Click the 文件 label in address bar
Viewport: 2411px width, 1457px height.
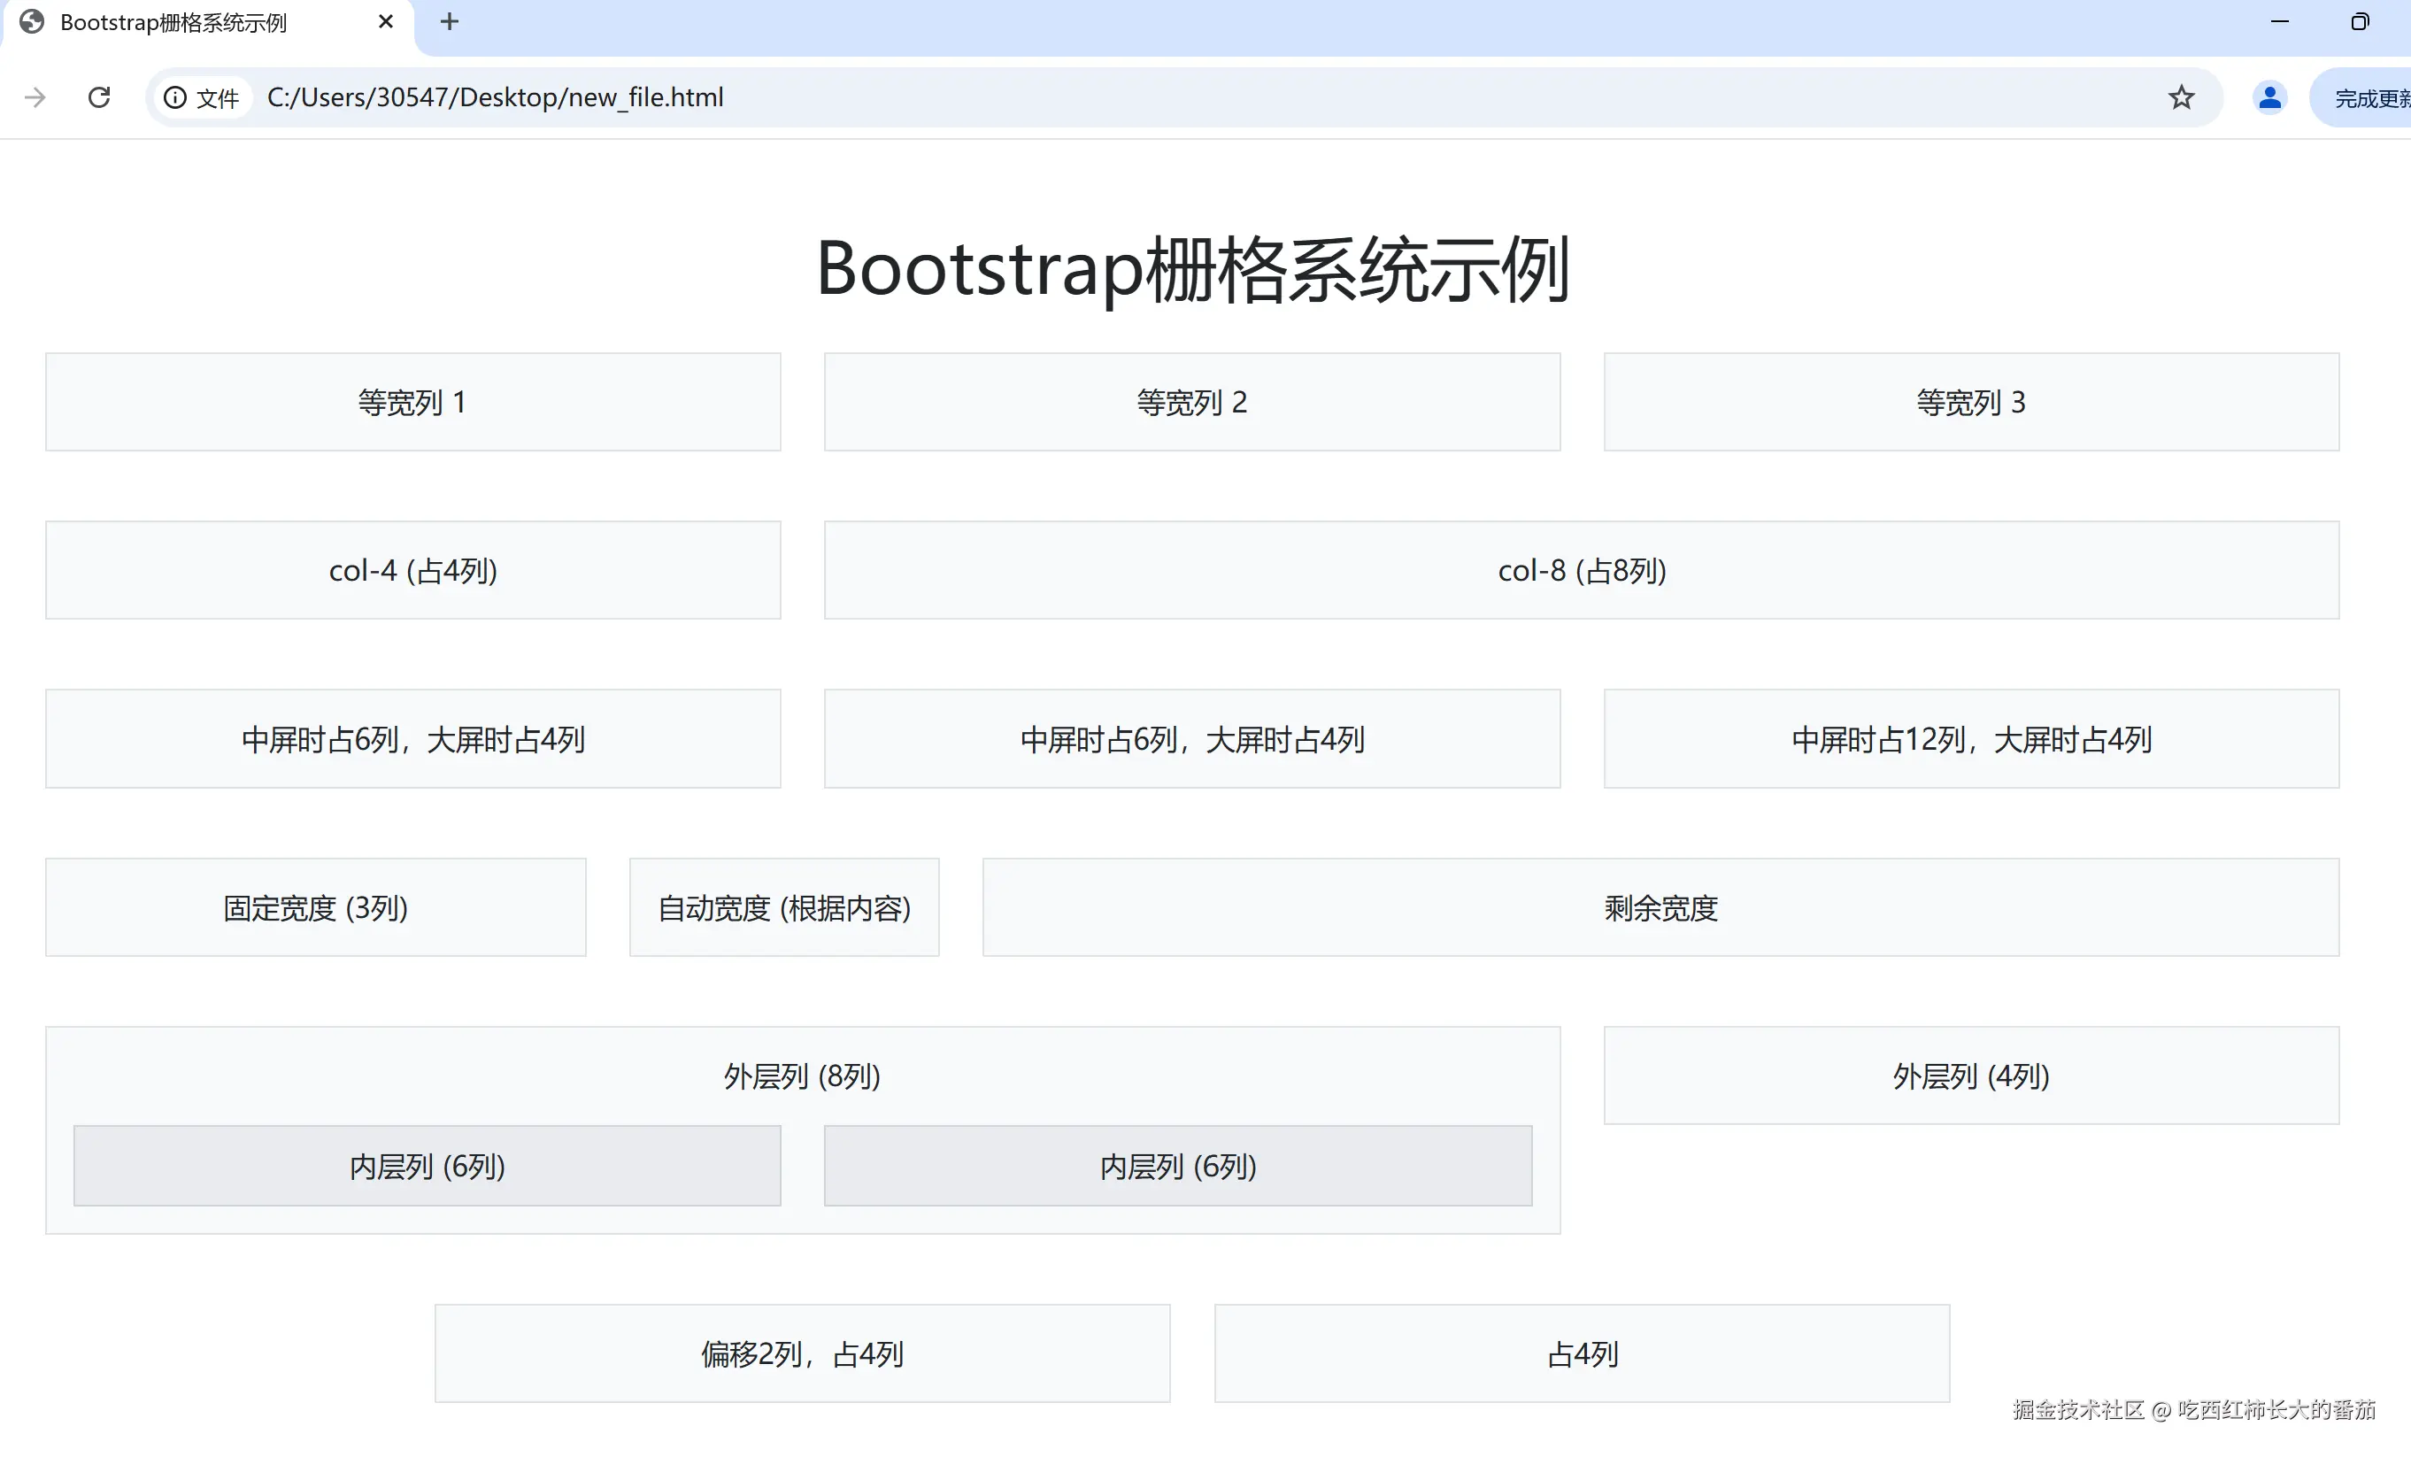pyautogui.click(x=217, y=98)
